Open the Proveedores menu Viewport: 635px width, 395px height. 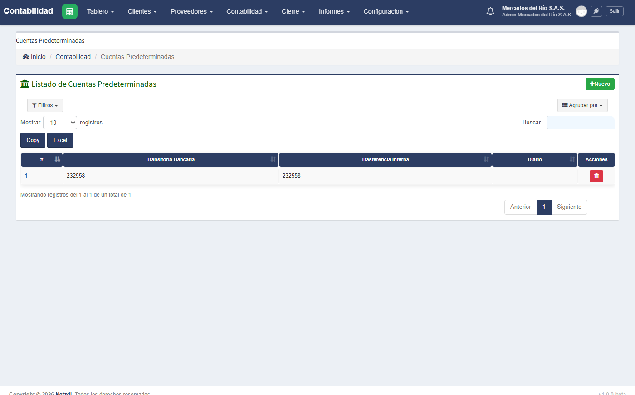(x=191, y=11)
